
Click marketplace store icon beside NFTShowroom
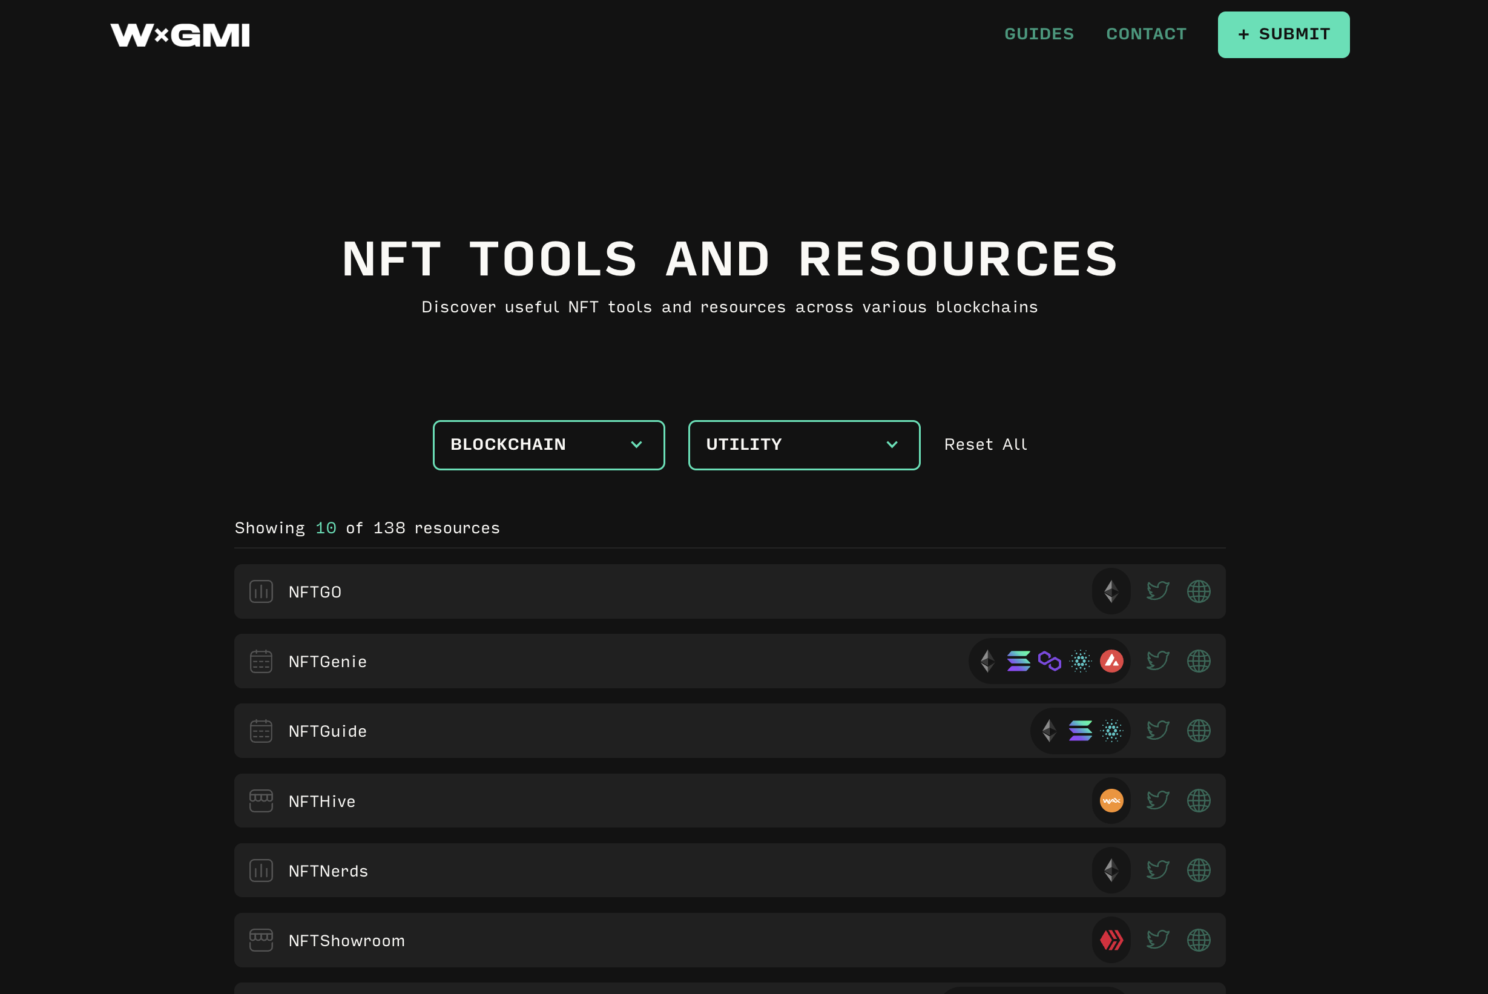(261, 940)
